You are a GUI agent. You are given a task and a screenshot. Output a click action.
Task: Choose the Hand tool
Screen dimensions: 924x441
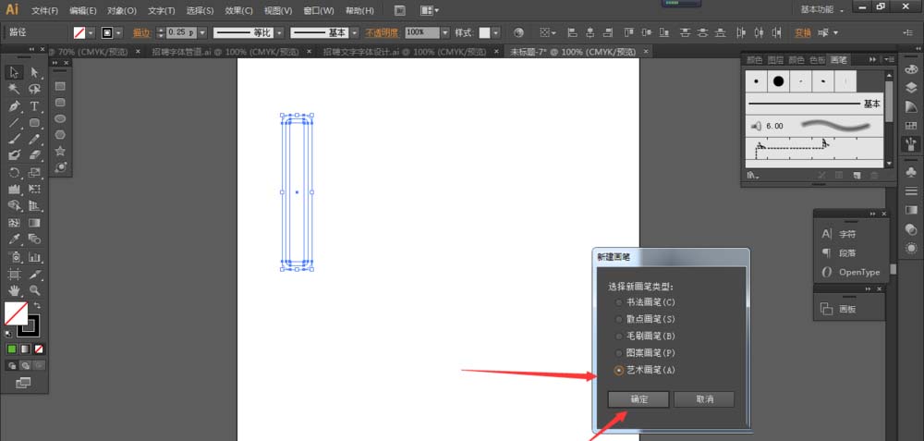pyautogui.click(x=14, y=290)
